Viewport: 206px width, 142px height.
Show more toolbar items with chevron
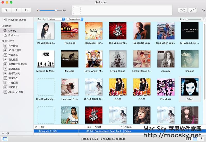click(x=203, y=10)
